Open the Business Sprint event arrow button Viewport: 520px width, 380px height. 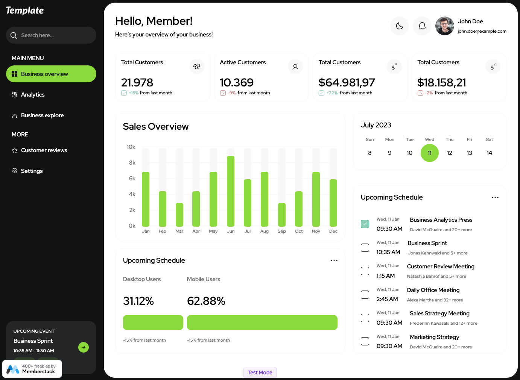coord(84,347)
